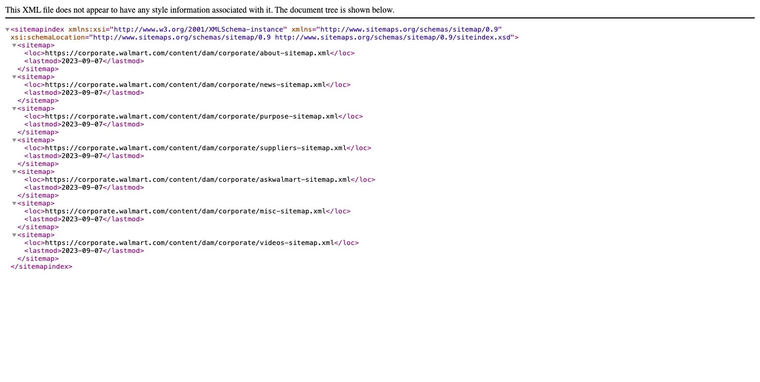
Task: Collapse the news-sitemap entry triangle
Action: [14, 77]
